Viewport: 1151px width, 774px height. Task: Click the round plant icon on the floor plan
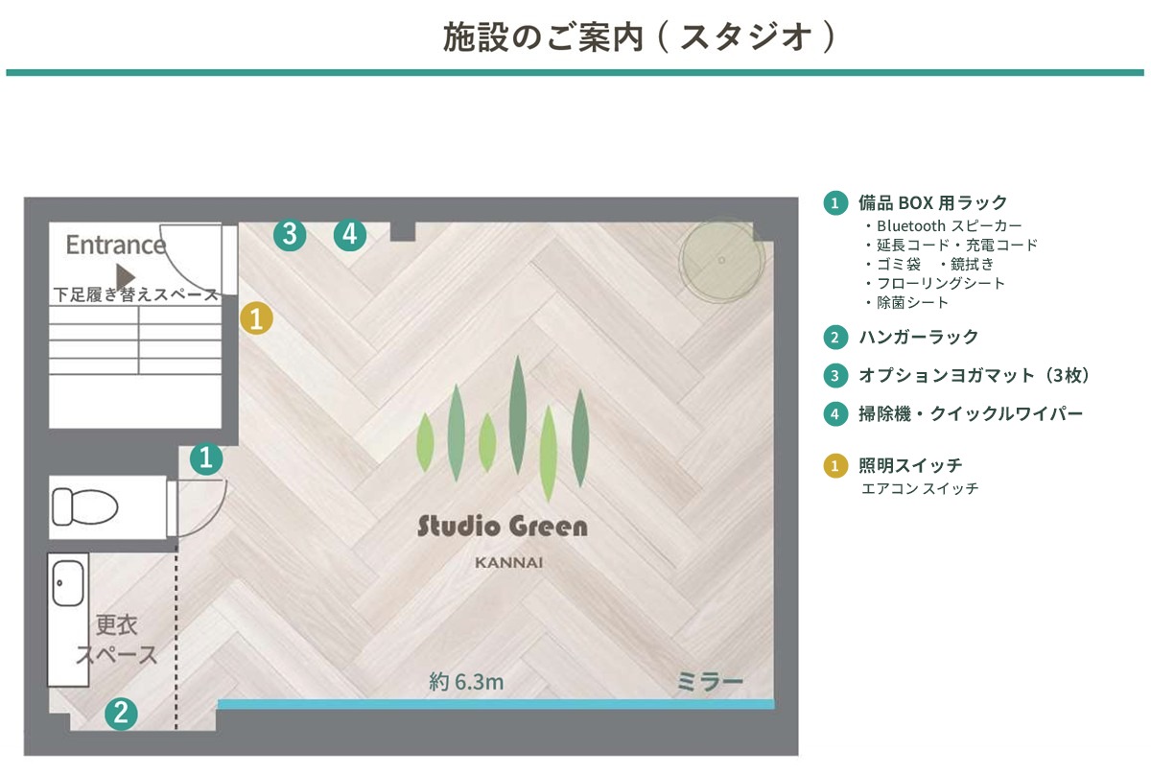(721, 261)
